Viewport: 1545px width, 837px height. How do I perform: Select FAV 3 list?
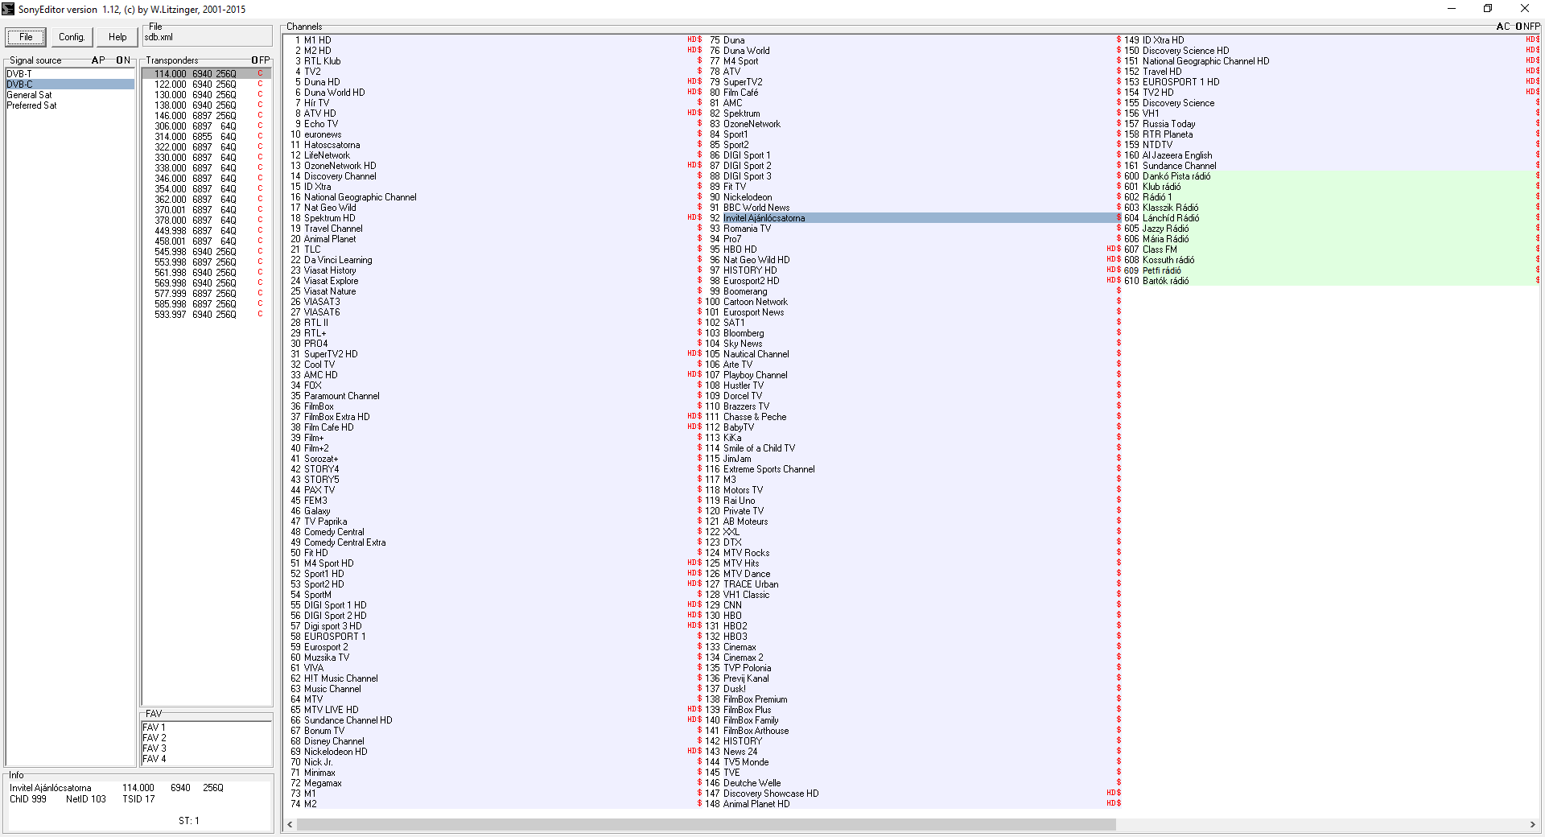coord(207,748)
